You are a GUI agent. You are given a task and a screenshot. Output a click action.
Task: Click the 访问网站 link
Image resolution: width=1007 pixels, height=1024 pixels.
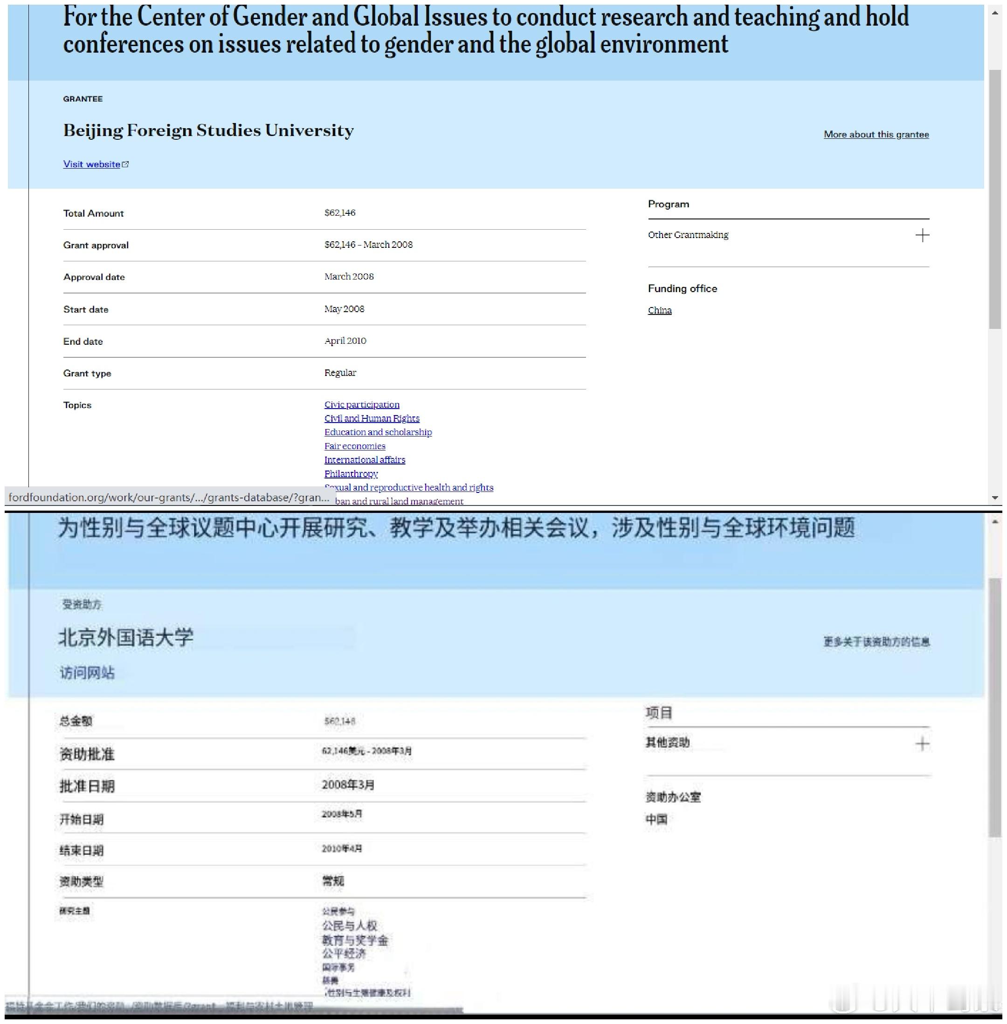point(87,673)
